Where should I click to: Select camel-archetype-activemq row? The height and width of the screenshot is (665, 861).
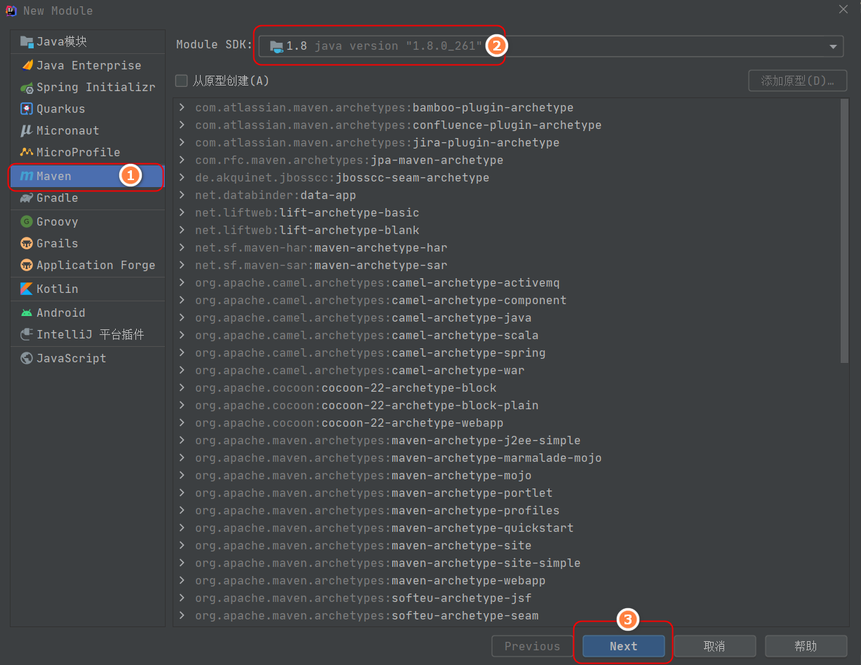point(507,282)
